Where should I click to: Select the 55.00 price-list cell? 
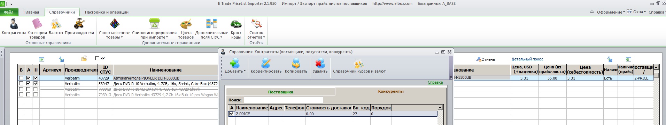click(552, 78)
